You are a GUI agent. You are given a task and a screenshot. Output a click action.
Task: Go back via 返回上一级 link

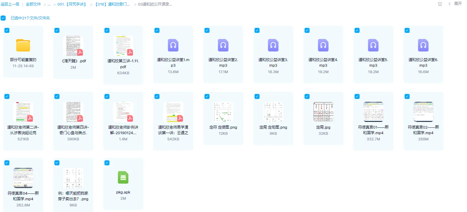10,4
